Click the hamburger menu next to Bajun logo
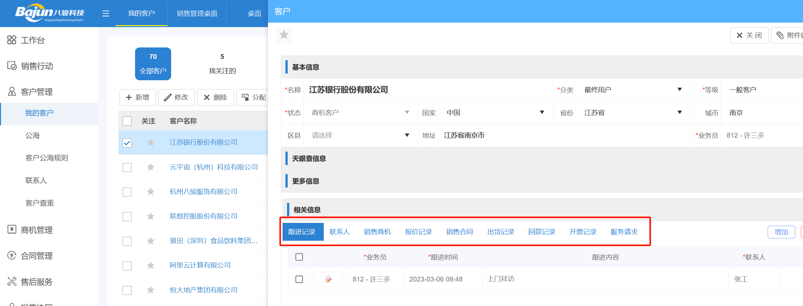 pyautogui.click(x=105, y=13)
